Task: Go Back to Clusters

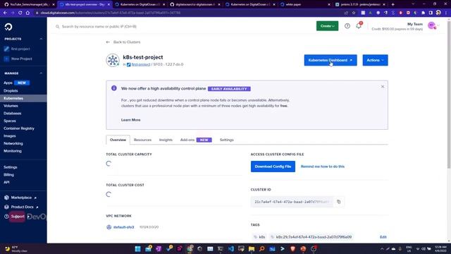Action: 127,42
